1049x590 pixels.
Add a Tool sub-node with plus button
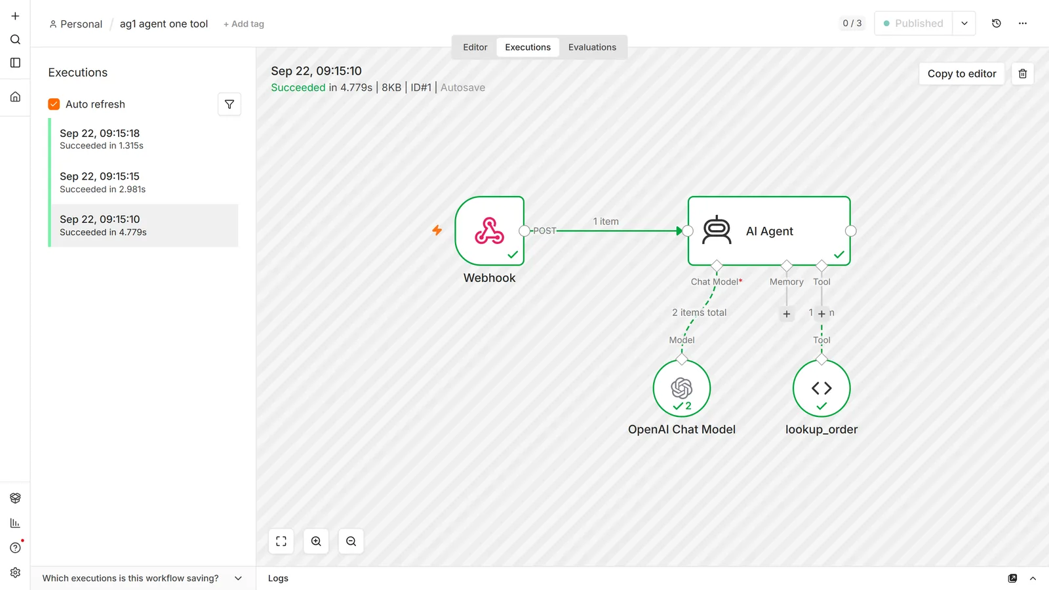pyautogui.click(x=821, y=314)
